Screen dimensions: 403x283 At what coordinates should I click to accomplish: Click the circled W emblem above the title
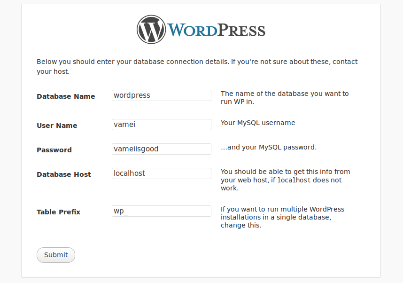[x=150, y=29]
